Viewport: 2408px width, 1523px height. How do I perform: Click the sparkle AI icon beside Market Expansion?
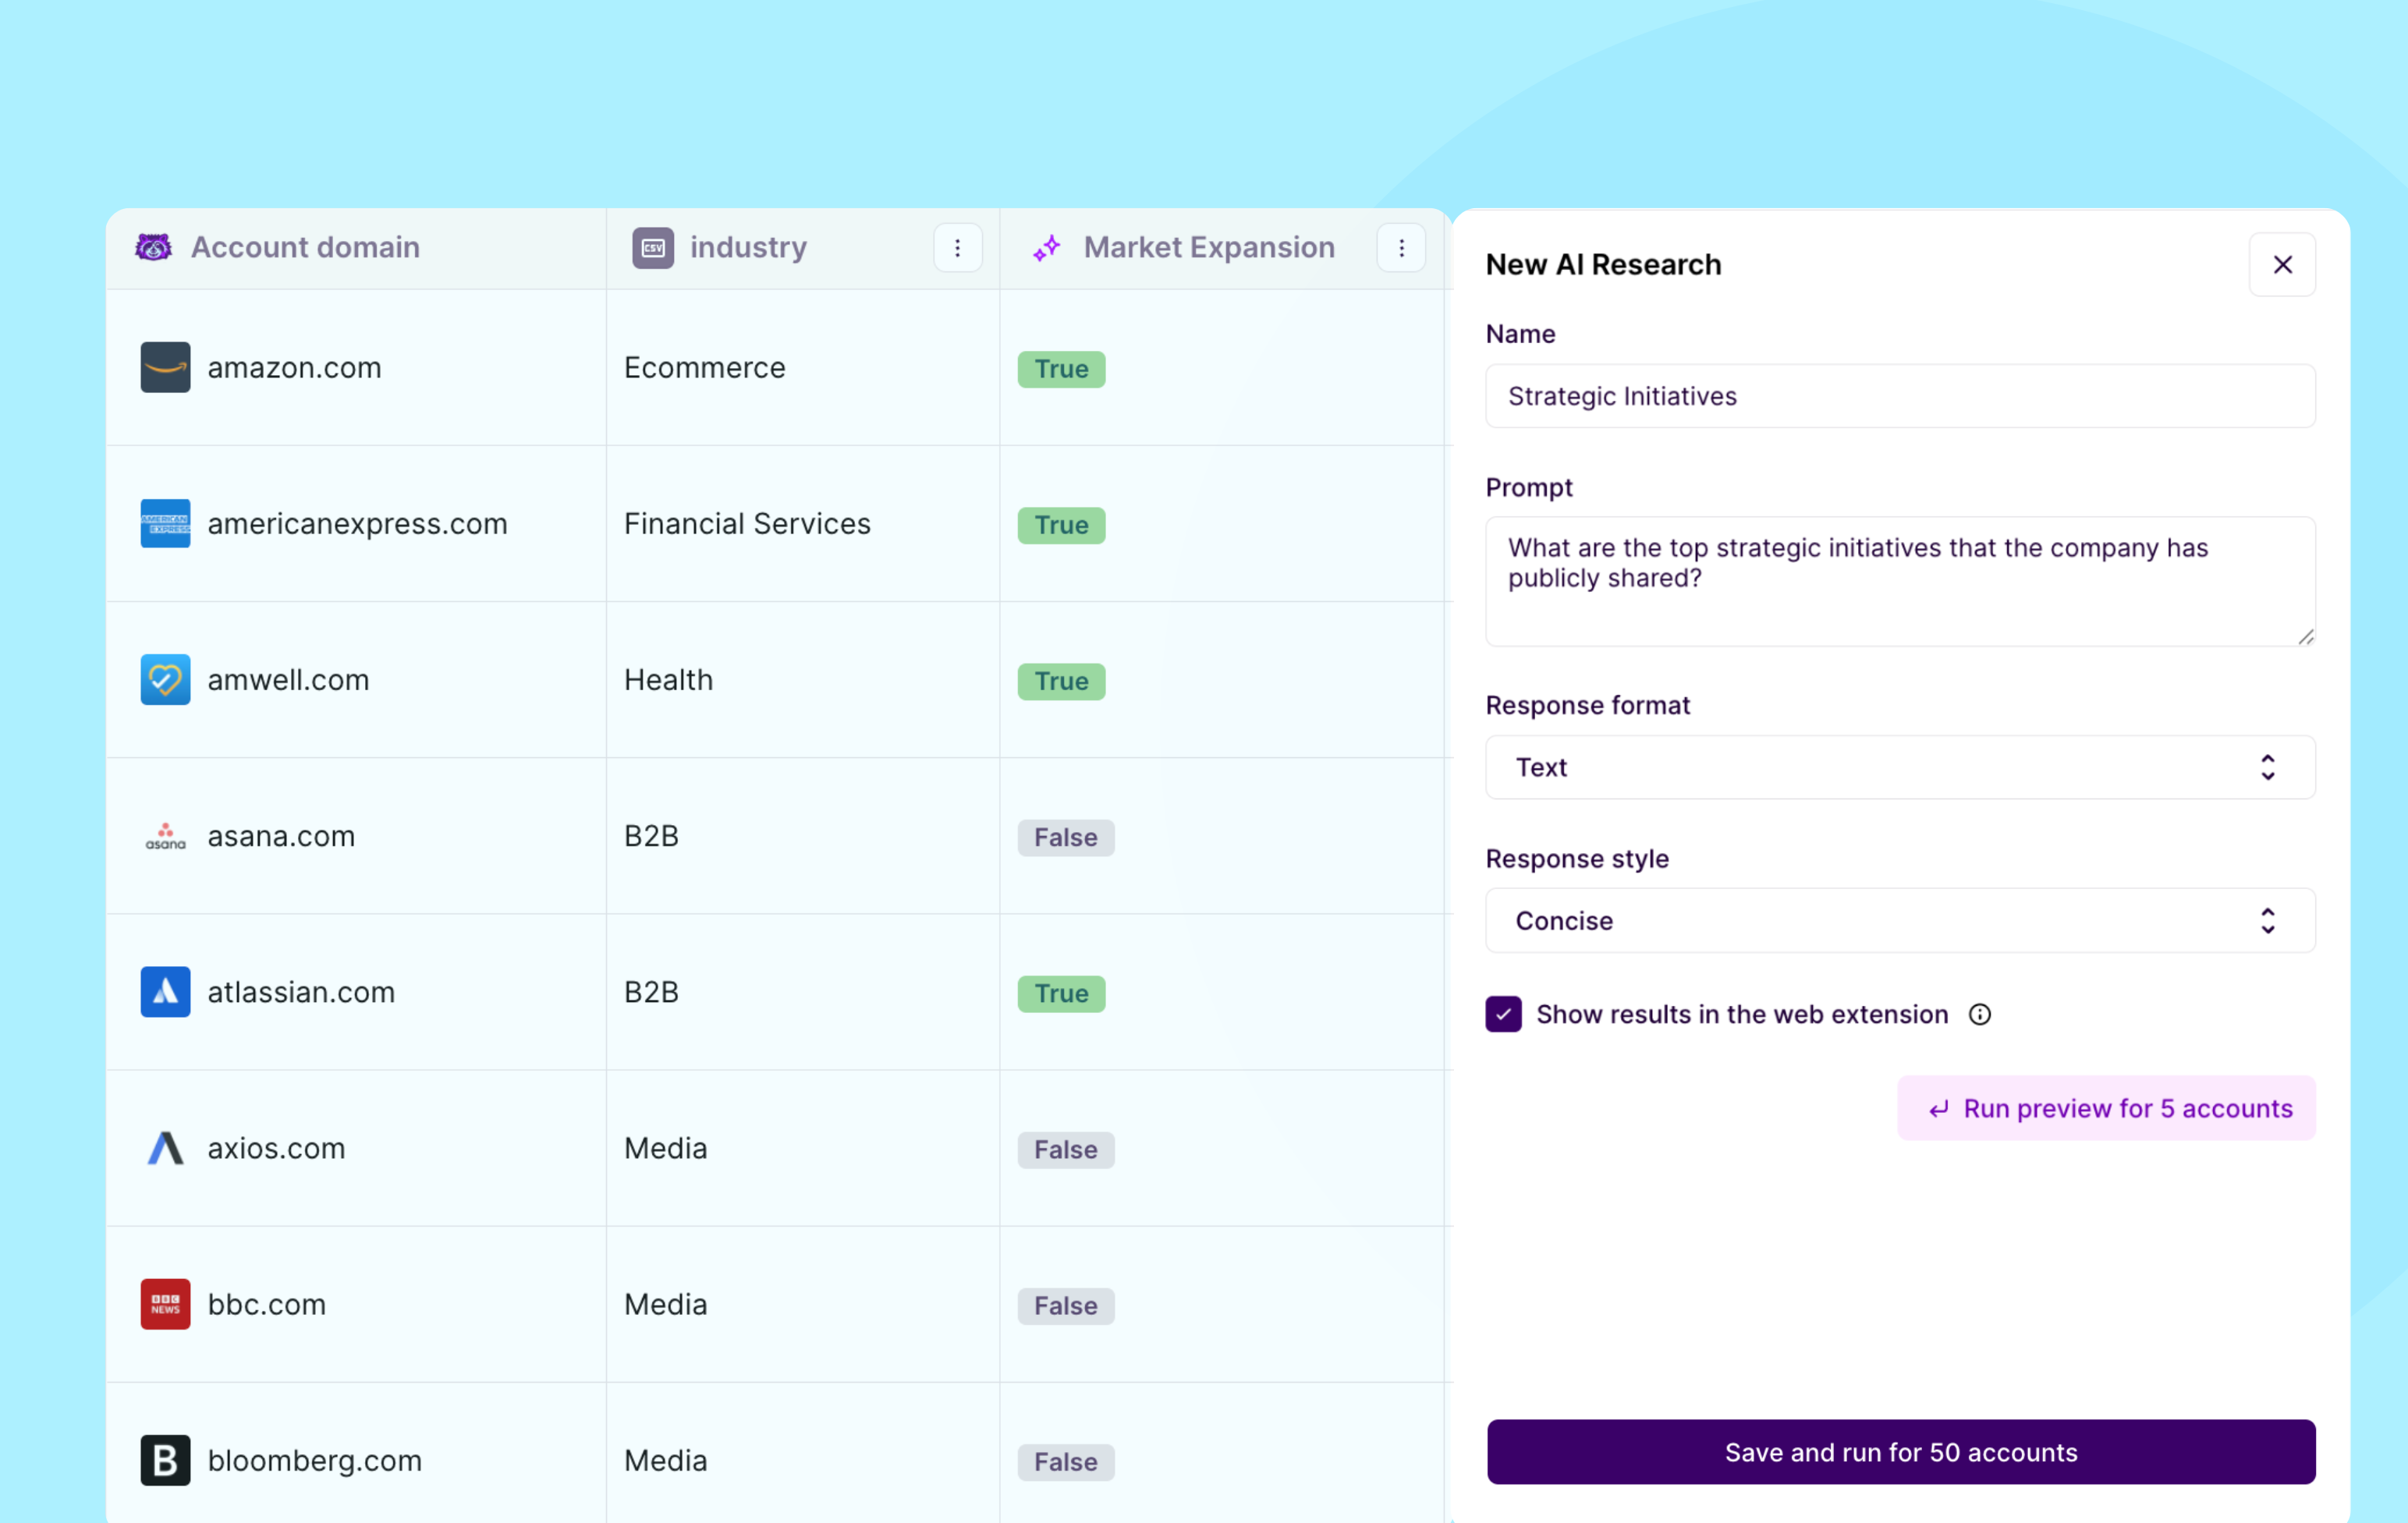pyautogui.click(x=1047, y=248)
